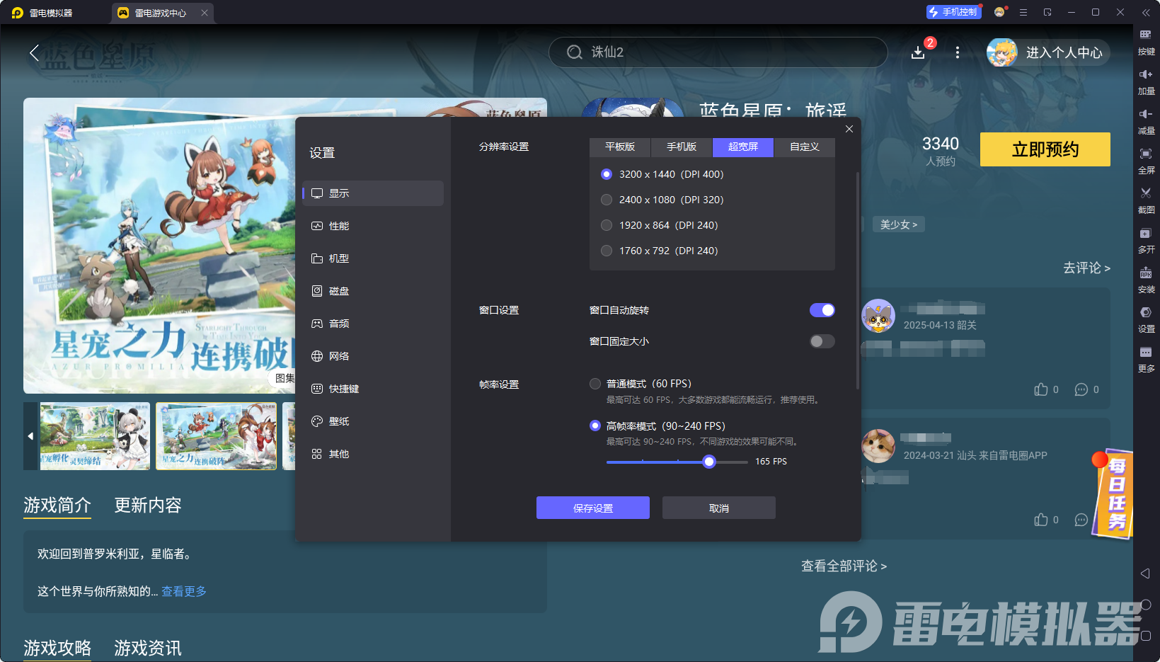Select 2400 x 1080 (DPI 320) resolution
The image size is (1160, 662).
point(607,200)
